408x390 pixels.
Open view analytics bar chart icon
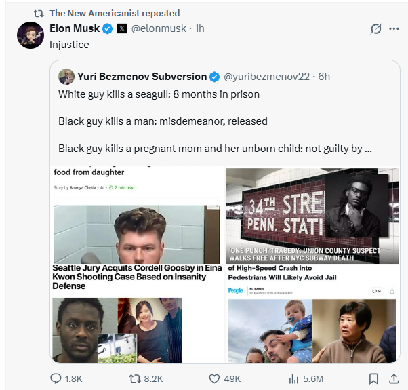[x=294, y=378]
